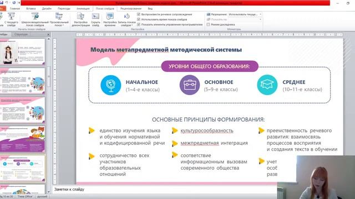Click bullet text единство изучения языка

coord(132,137)
